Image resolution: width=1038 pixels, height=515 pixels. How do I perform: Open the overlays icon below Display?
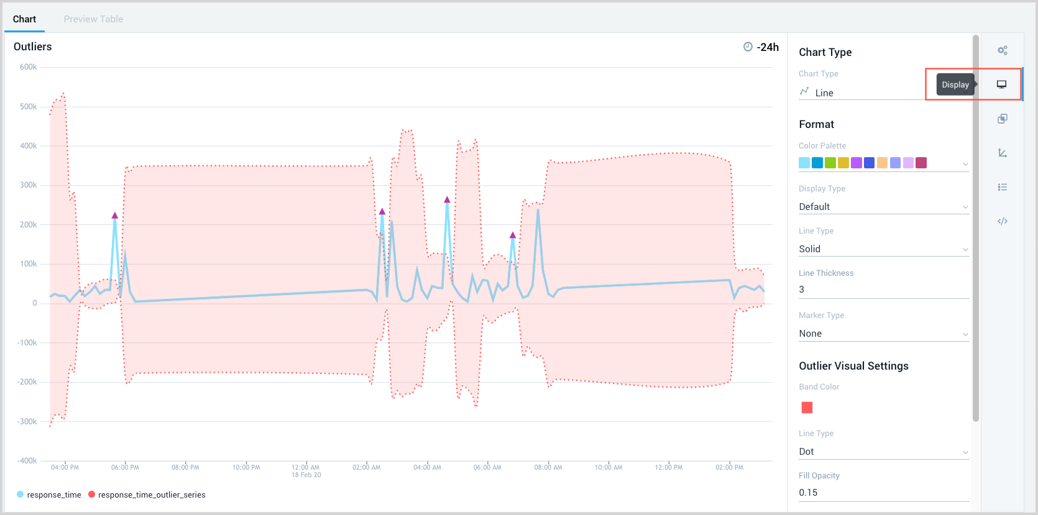click(x=1002, y=119)
